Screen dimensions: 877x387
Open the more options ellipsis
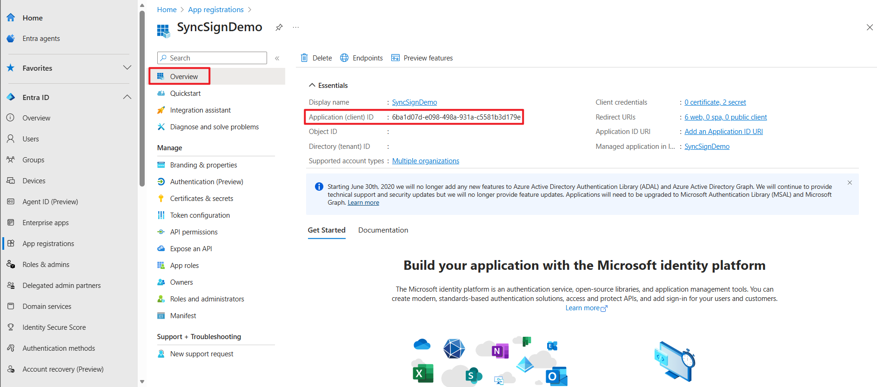click(x=295, y=27)
